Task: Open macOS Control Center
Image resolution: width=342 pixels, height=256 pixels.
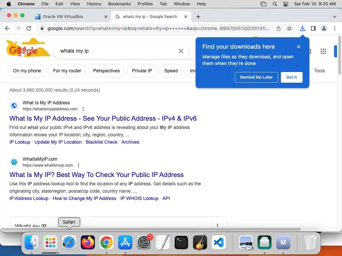Action: [286, 4]
